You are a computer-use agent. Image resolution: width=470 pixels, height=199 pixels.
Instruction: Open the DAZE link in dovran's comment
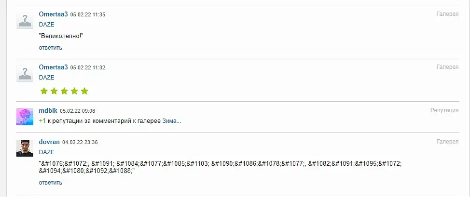[x=46, y=152]
